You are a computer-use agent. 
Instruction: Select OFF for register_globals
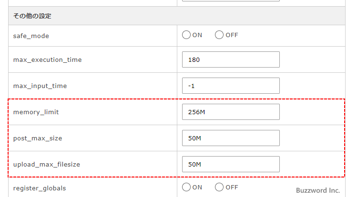pyautogui.click(x=219, y=187)
